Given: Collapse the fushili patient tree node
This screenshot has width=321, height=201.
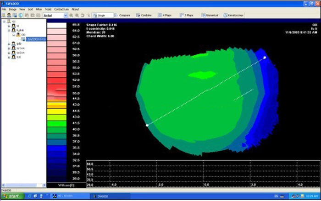Looking at the screenshot, I should (9, 30).
